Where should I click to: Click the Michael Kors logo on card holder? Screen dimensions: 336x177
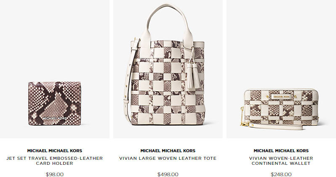click(55, 119)
